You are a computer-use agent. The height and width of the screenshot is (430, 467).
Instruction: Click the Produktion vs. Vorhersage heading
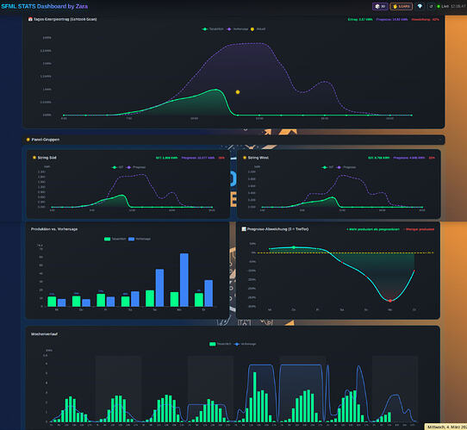(x=54, y=229)
